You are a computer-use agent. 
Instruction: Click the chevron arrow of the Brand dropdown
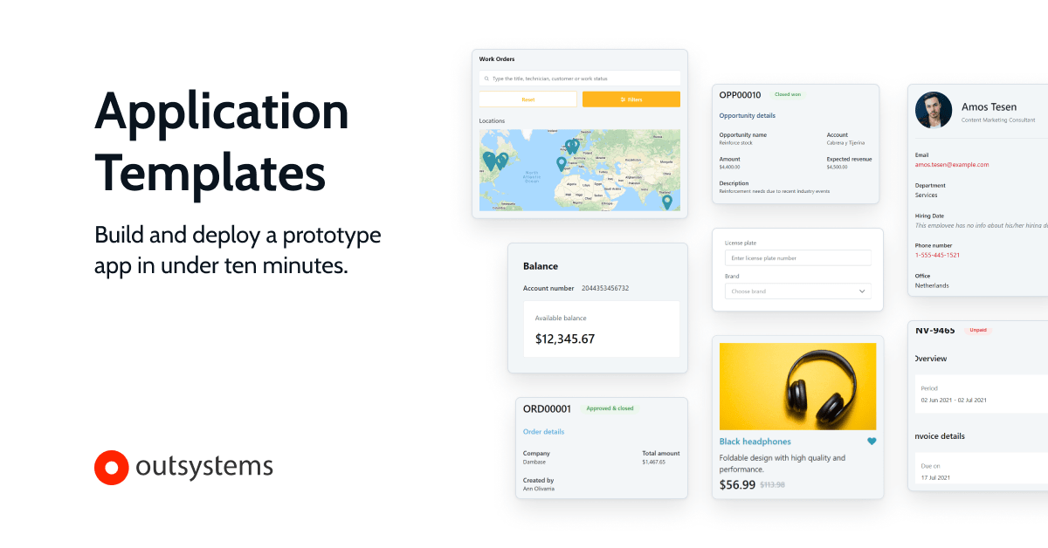pyautogui.click(x=862, y=291)
